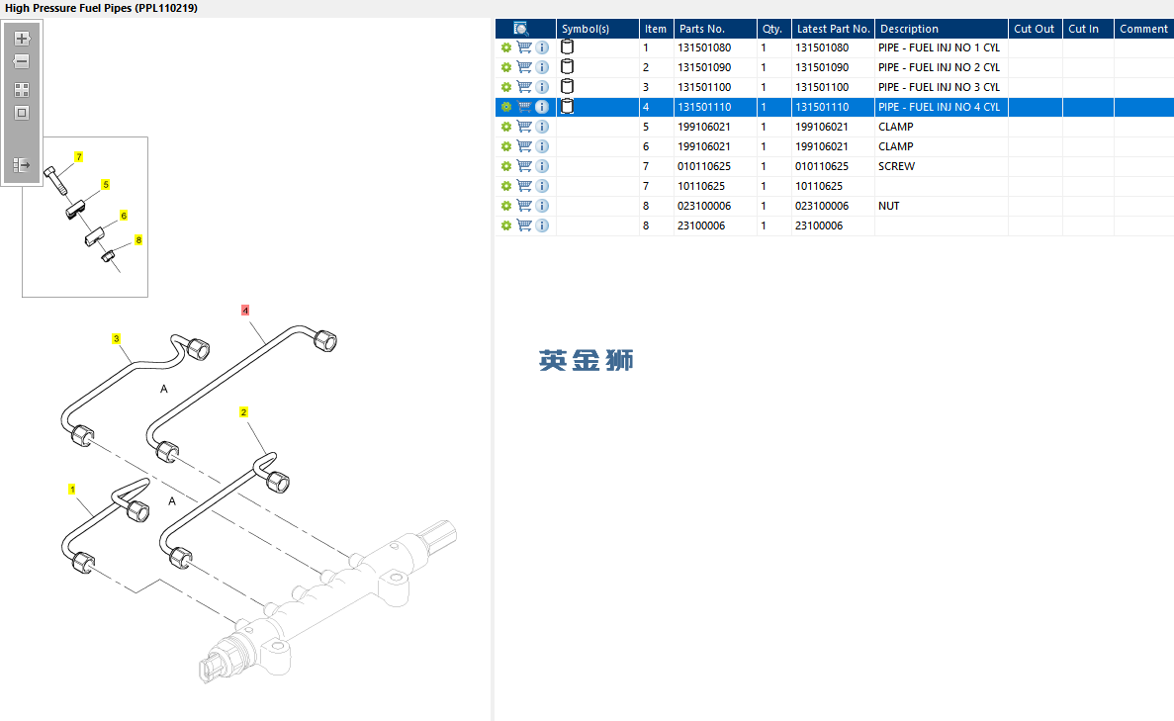Select PIPE - FUEL INJ NO 4 CYL description

pyautogui.click(x=939, y=107)
